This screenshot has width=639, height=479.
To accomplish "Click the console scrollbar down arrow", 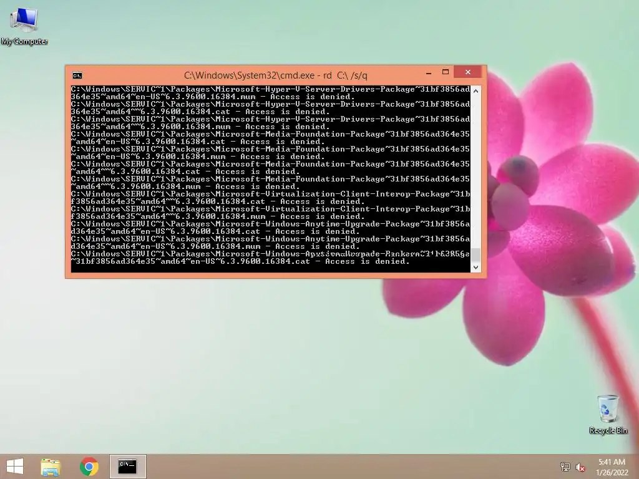I will [476, 268].
